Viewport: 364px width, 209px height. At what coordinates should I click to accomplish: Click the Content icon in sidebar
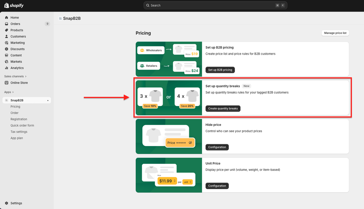coord(7,55)
